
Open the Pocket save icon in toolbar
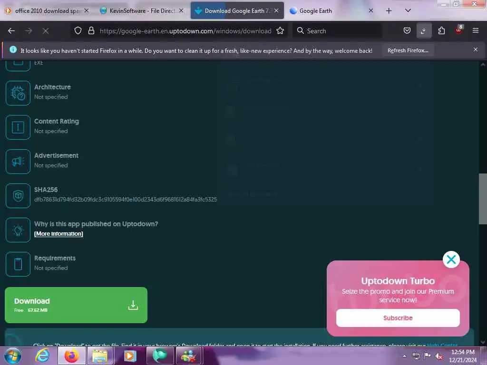pos(407,30)
